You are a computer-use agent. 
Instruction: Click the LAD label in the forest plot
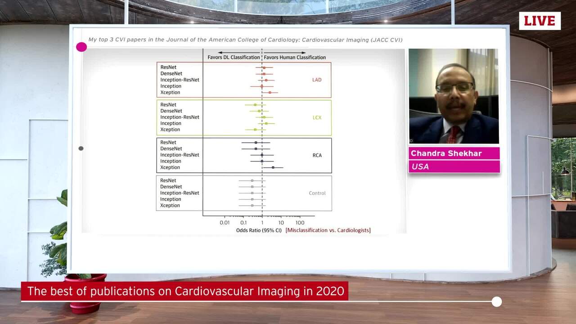click(x=317, y=80)
